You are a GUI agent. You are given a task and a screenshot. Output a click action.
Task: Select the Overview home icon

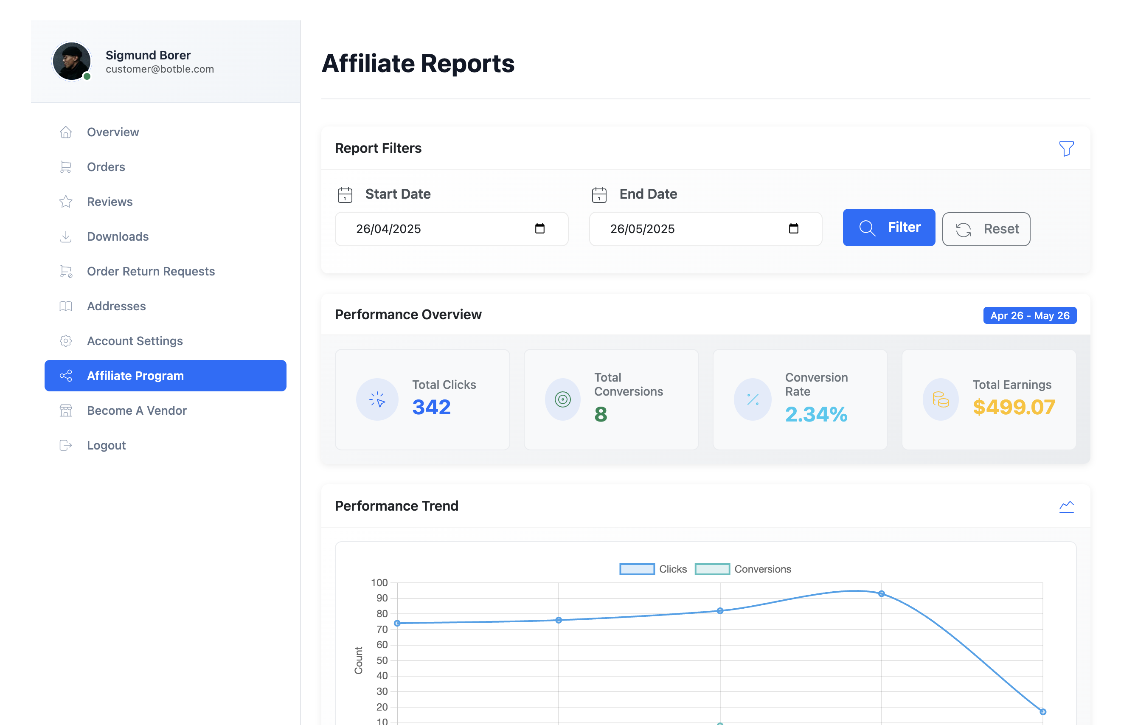[65, 132]
